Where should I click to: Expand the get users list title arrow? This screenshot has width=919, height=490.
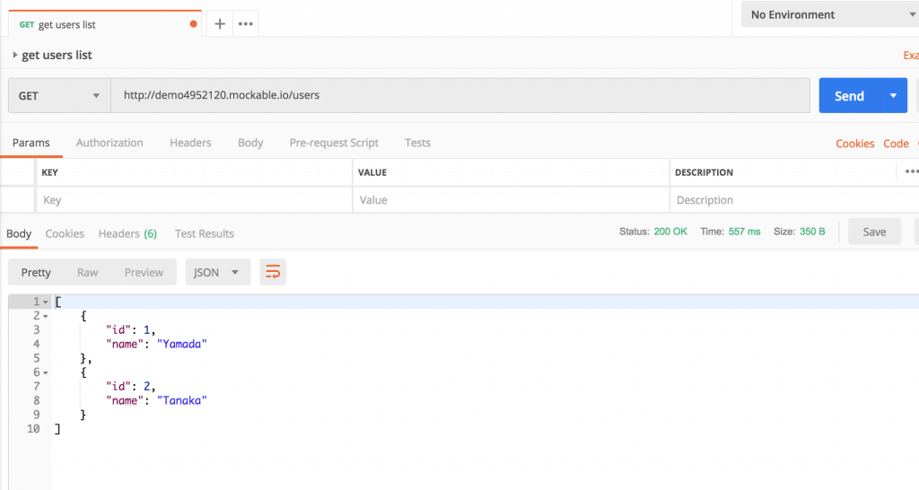[x=14, y=55]
